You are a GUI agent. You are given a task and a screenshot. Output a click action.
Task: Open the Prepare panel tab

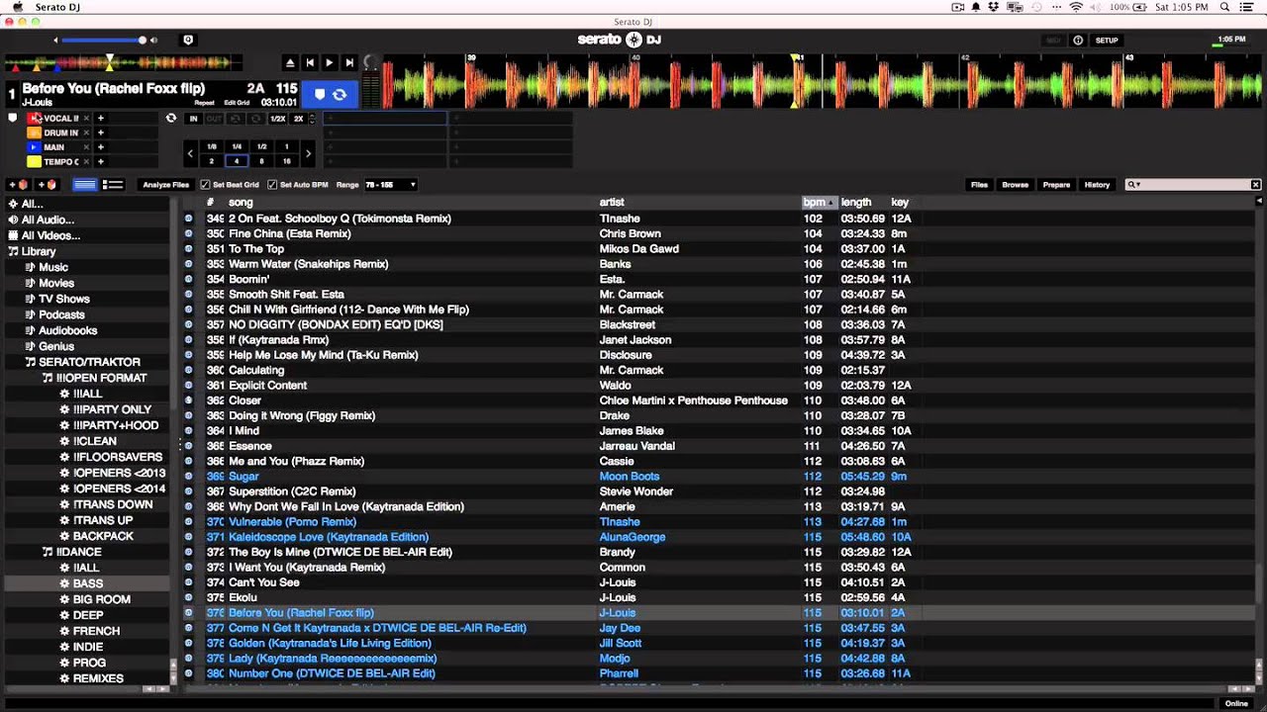(x=1056, y=185)
